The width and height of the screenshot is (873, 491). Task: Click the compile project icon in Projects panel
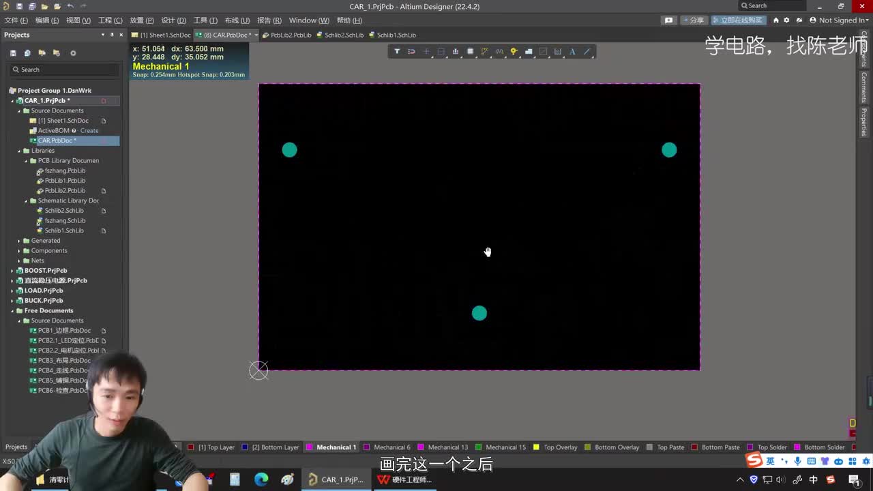click(x=27, y=53)
